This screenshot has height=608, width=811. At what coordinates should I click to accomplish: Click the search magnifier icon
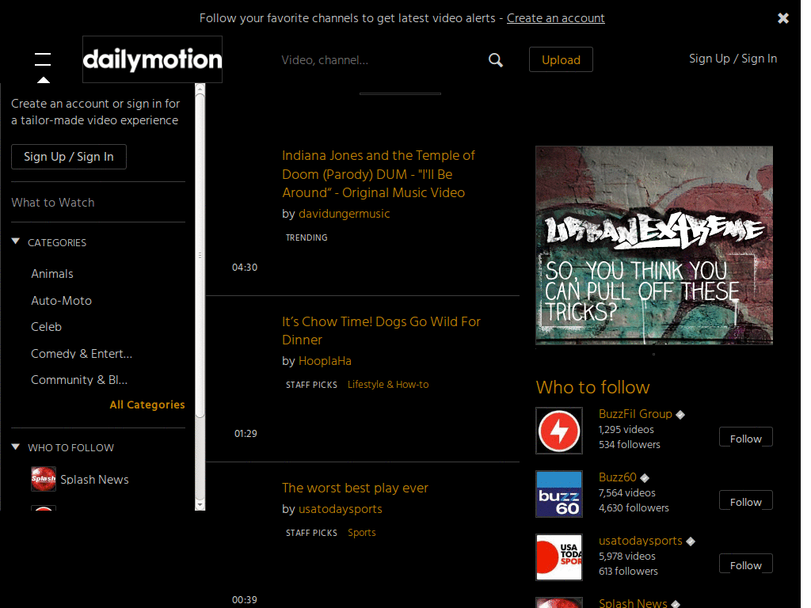496,60
